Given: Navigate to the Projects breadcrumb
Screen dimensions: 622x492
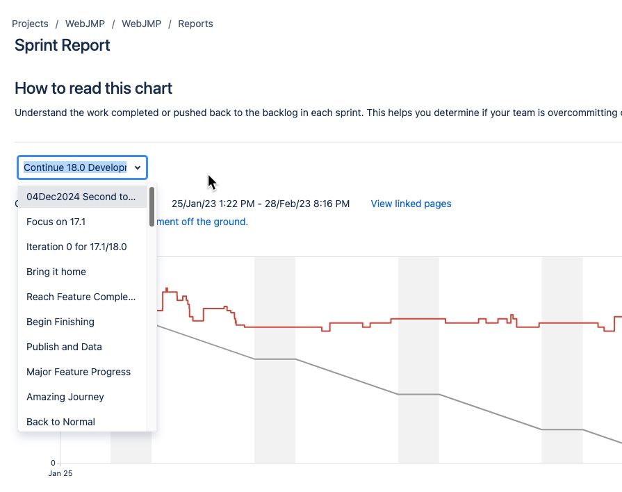Looking at the screenshot, I should tap(30, 23).
